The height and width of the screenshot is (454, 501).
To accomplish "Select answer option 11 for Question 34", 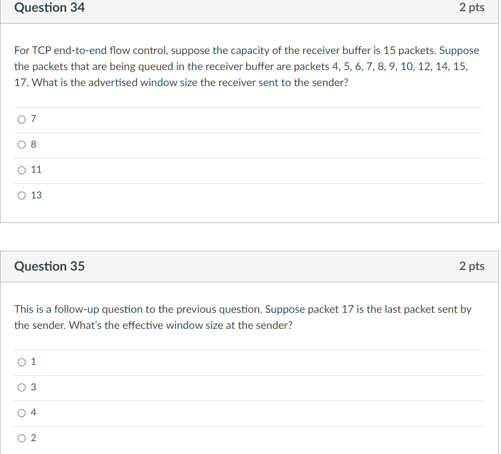I will click(21, 170).
